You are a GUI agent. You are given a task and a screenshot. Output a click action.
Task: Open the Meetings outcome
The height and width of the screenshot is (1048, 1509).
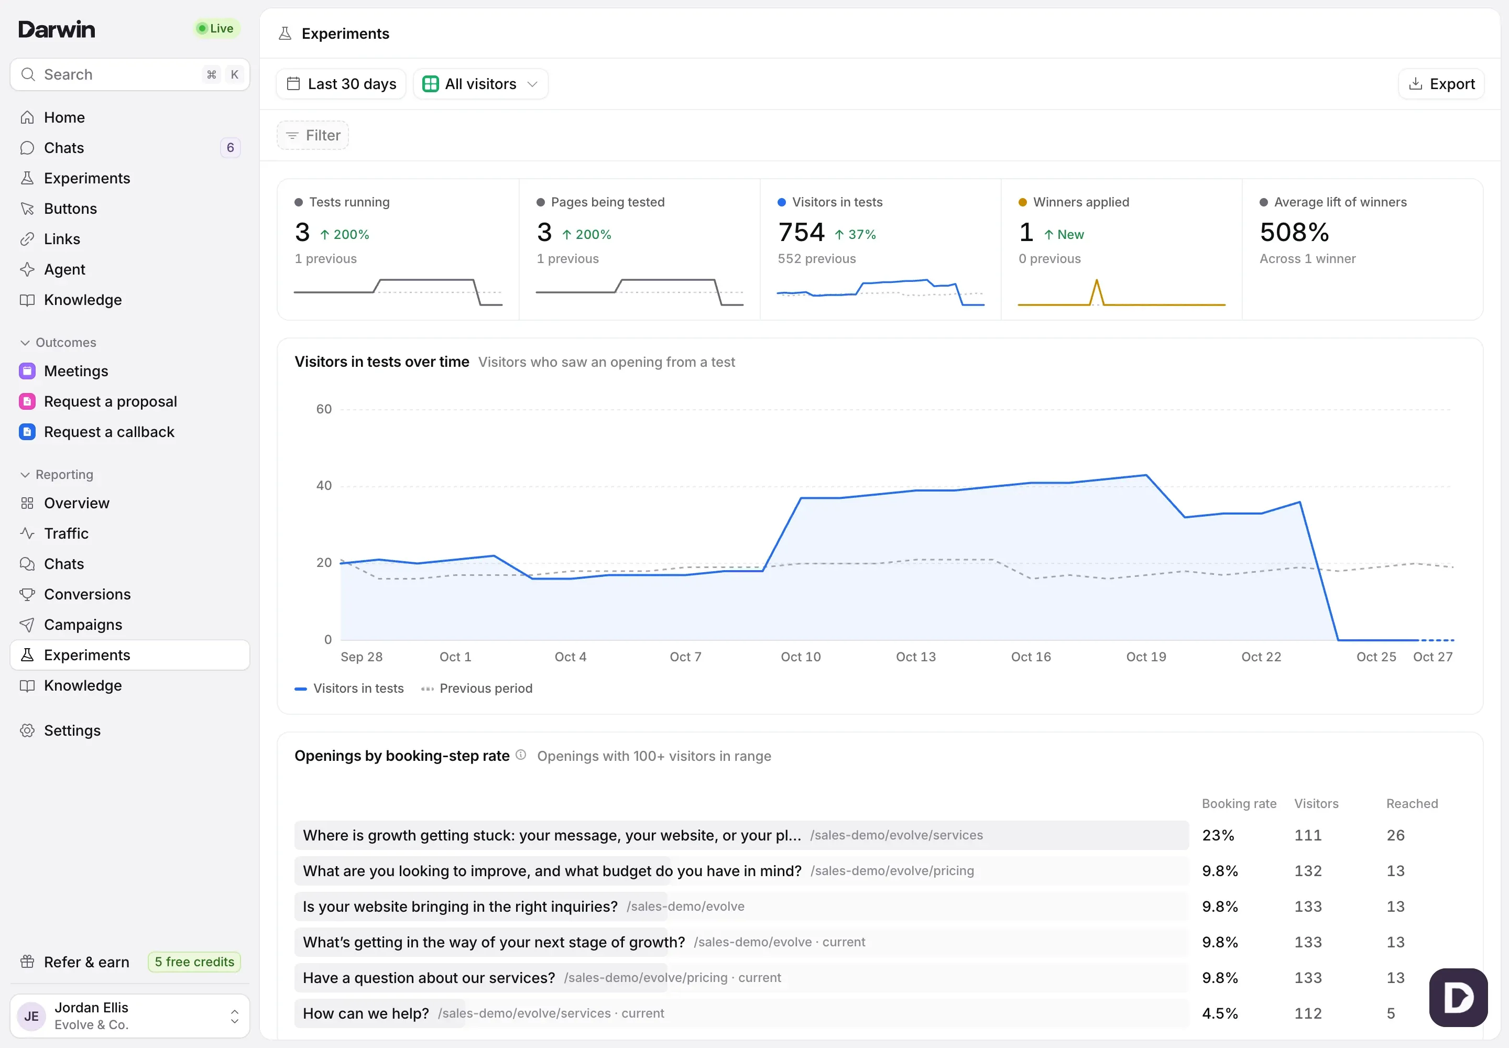point(129,371)
